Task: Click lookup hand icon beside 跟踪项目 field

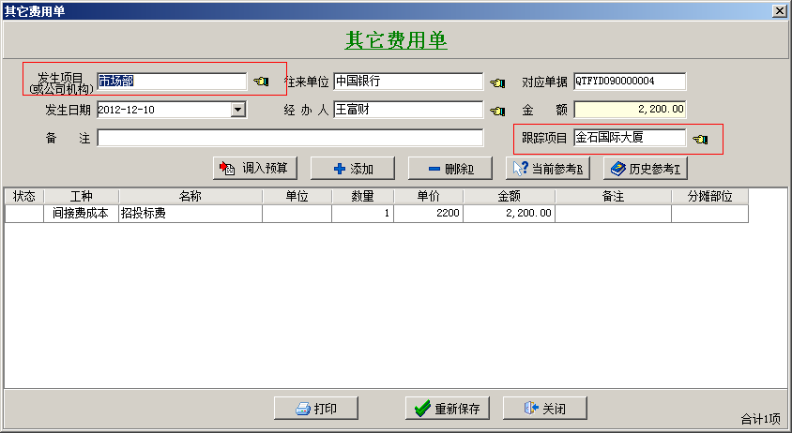Action: [700, 139]
